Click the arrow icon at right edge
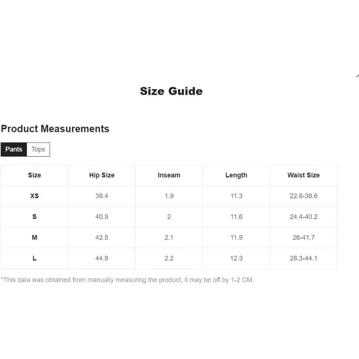Screen dimensions: 359x359 click(x=357, y=76)
